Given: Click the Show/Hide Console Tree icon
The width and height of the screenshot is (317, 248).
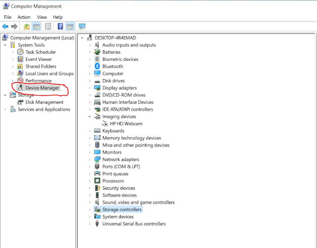Looking at the screenshot, I should [37, 26].
